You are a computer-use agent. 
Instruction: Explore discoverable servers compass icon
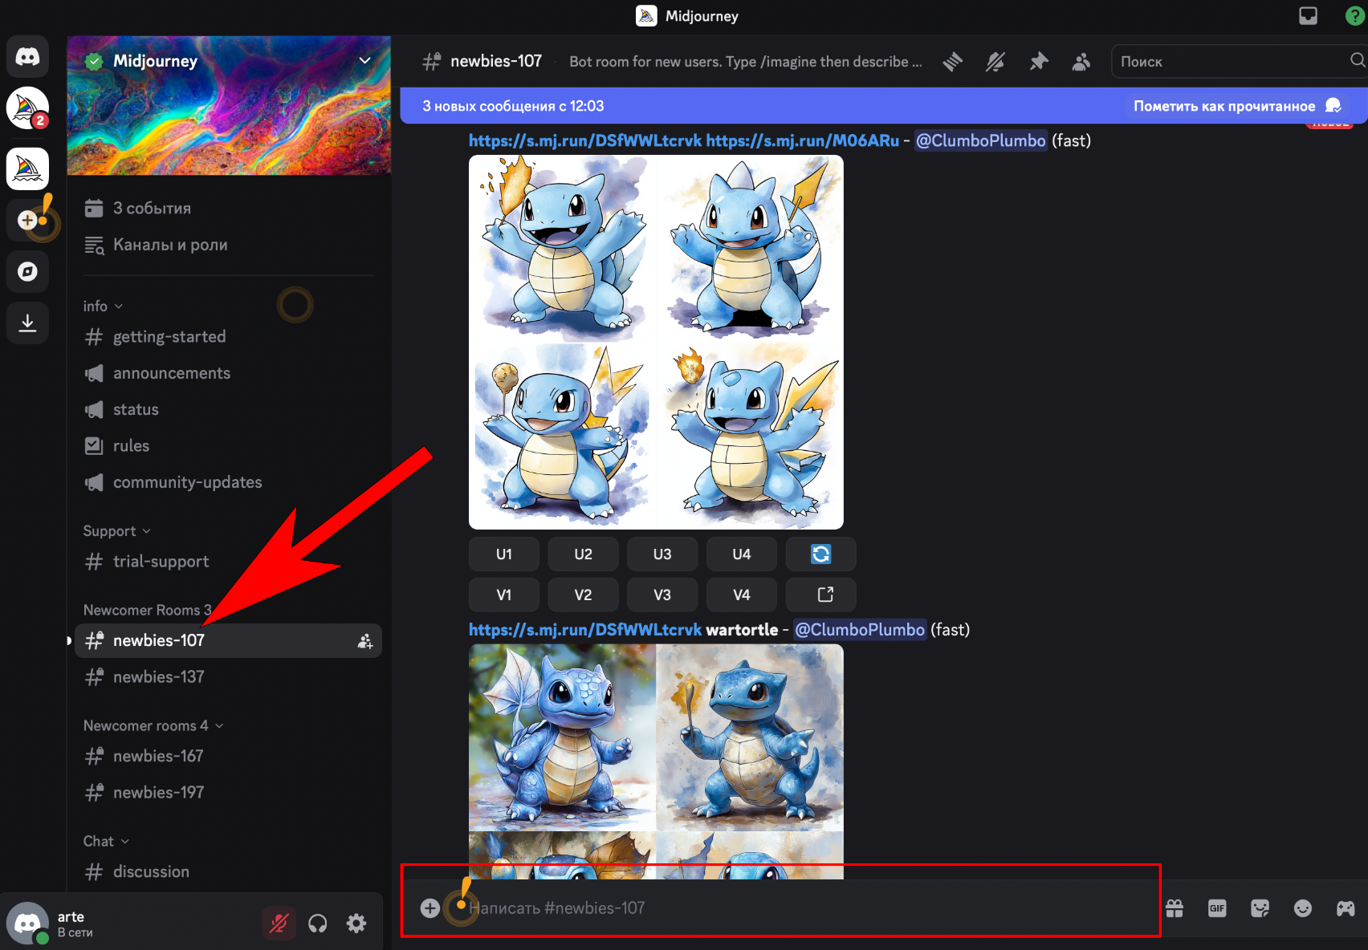coord(28,271)
